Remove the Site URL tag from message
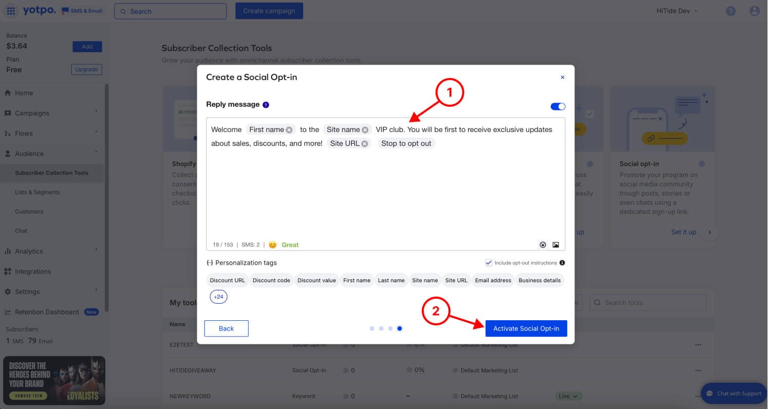The image size is (768, 409). click(364, 144)
